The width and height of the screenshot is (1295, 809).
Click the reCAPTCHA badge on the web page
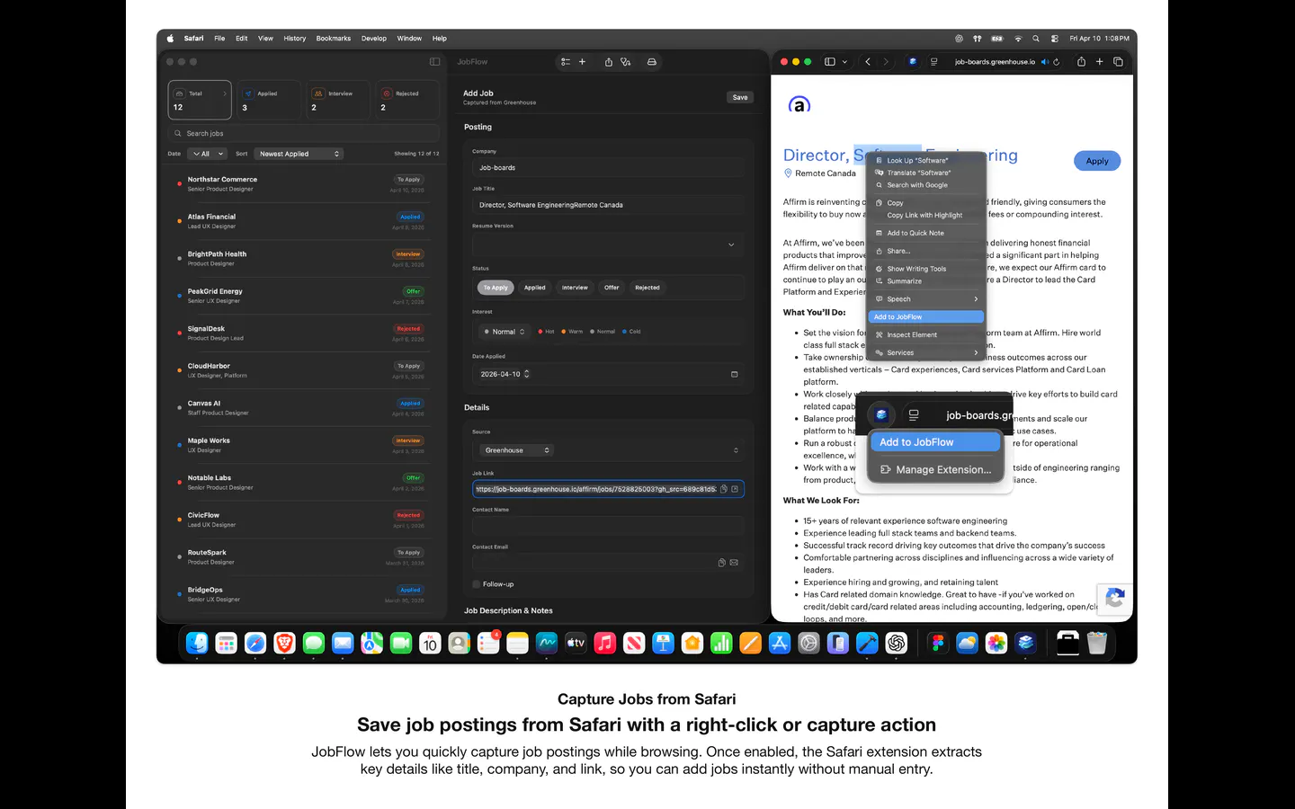click(x=1114, y=599)
